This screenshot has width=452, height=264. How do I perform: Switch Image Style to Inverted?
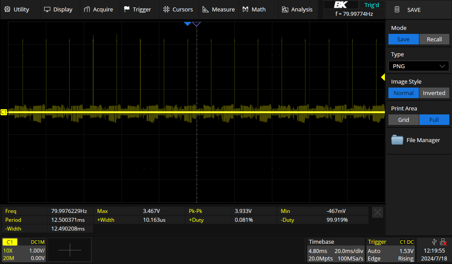coord(434,93)
